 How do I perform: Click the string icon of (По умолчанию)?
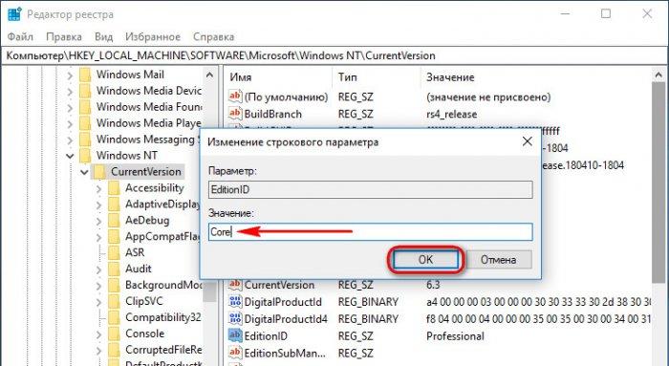(x=235, y=97)
